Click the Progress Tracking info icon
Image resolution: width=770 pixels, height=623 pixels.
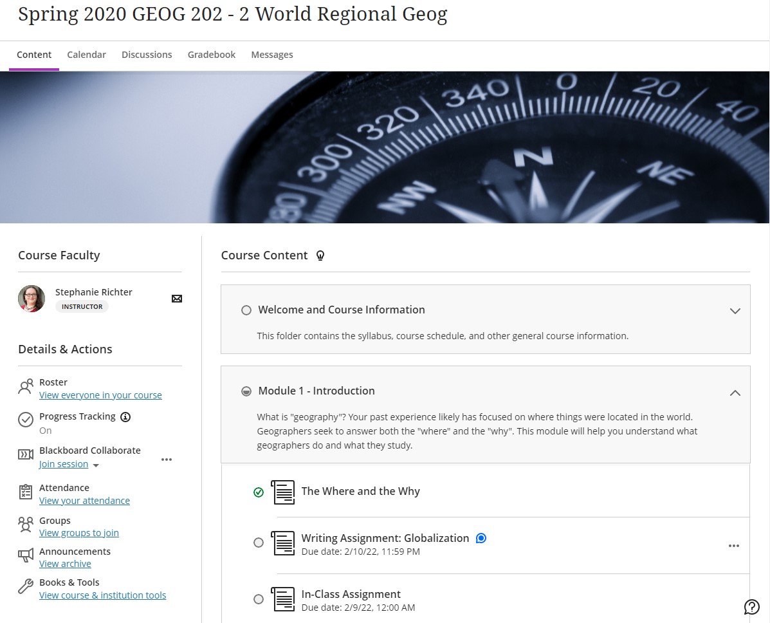(126, 416)
